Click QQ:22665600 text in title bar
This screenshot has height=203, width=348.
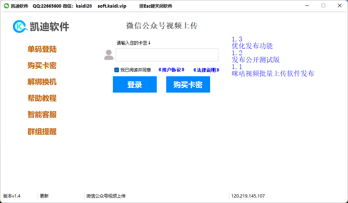pos(47,6)
